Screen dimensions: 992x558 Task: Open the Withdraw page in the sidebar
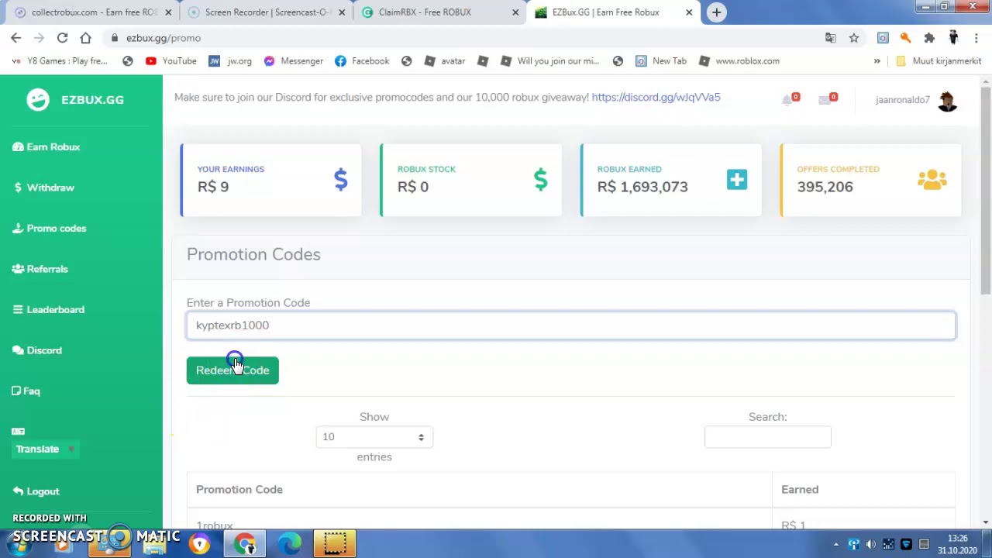coord(43,188)
